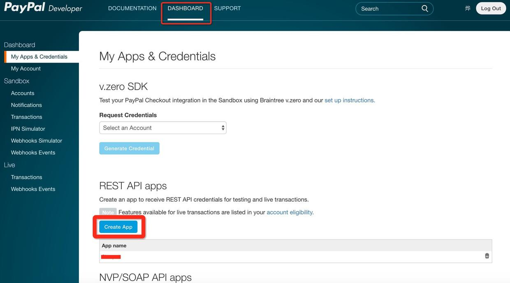The height and width of the screenshot is (283, 510).
Task: Open Sandbox Webhooks Events
Action: [33, 153]
